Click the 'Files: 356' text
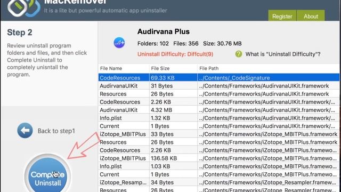This screenshot has height=192, width=341. coord(186,44)
